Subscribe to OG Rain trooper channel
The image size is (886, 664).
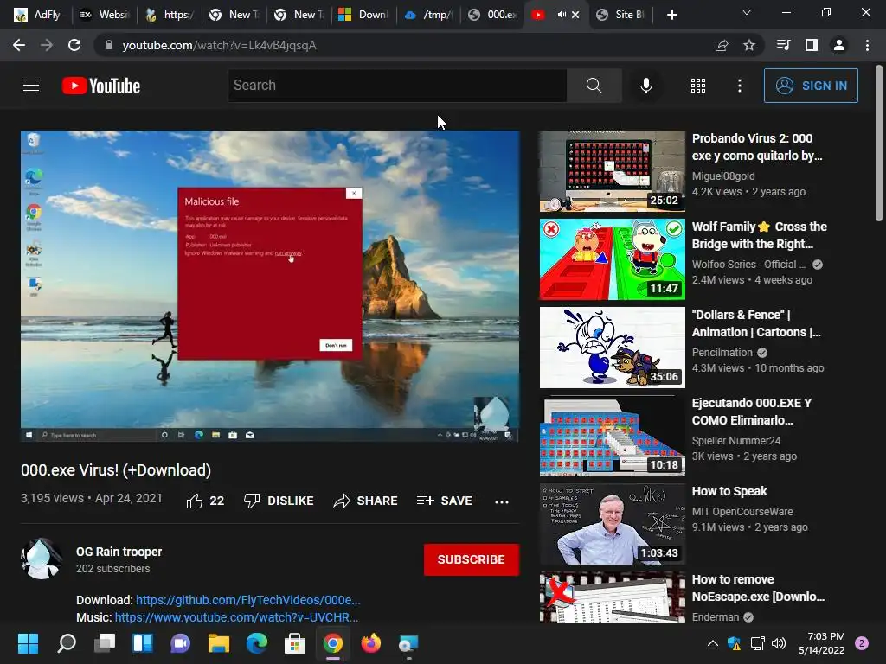click(472, 559)
